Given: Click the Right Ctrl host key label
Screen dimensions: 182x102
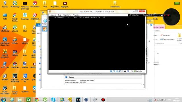Looking at the screenshot, I should click(139, 71).
